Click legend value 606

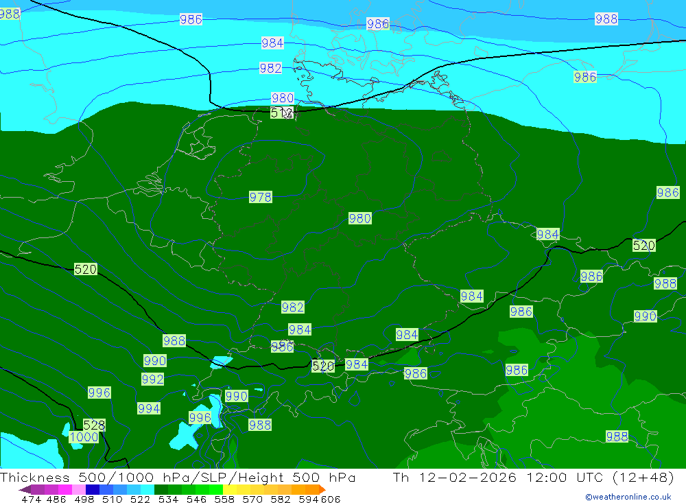[331, 499]
